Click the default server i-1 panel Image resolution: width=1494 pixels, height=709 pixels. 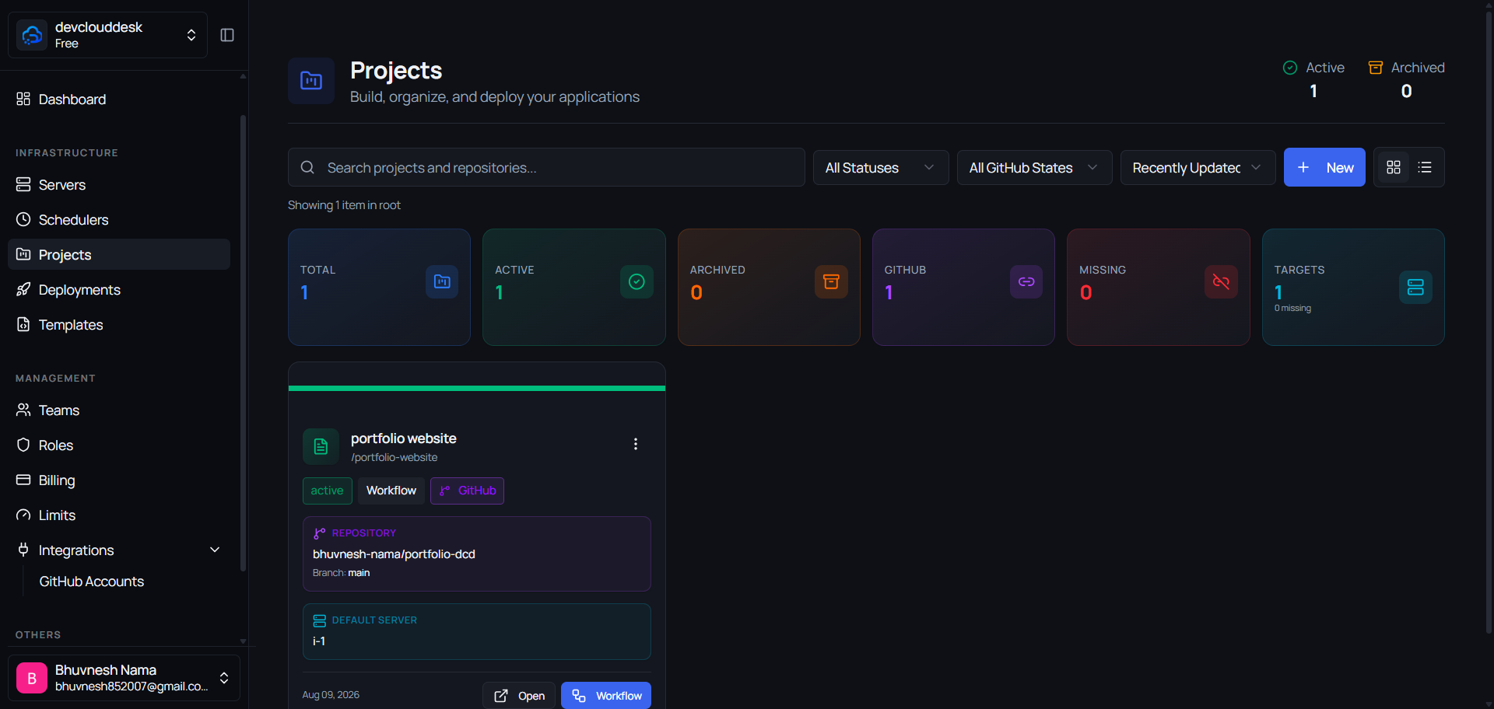click(477, 631)
